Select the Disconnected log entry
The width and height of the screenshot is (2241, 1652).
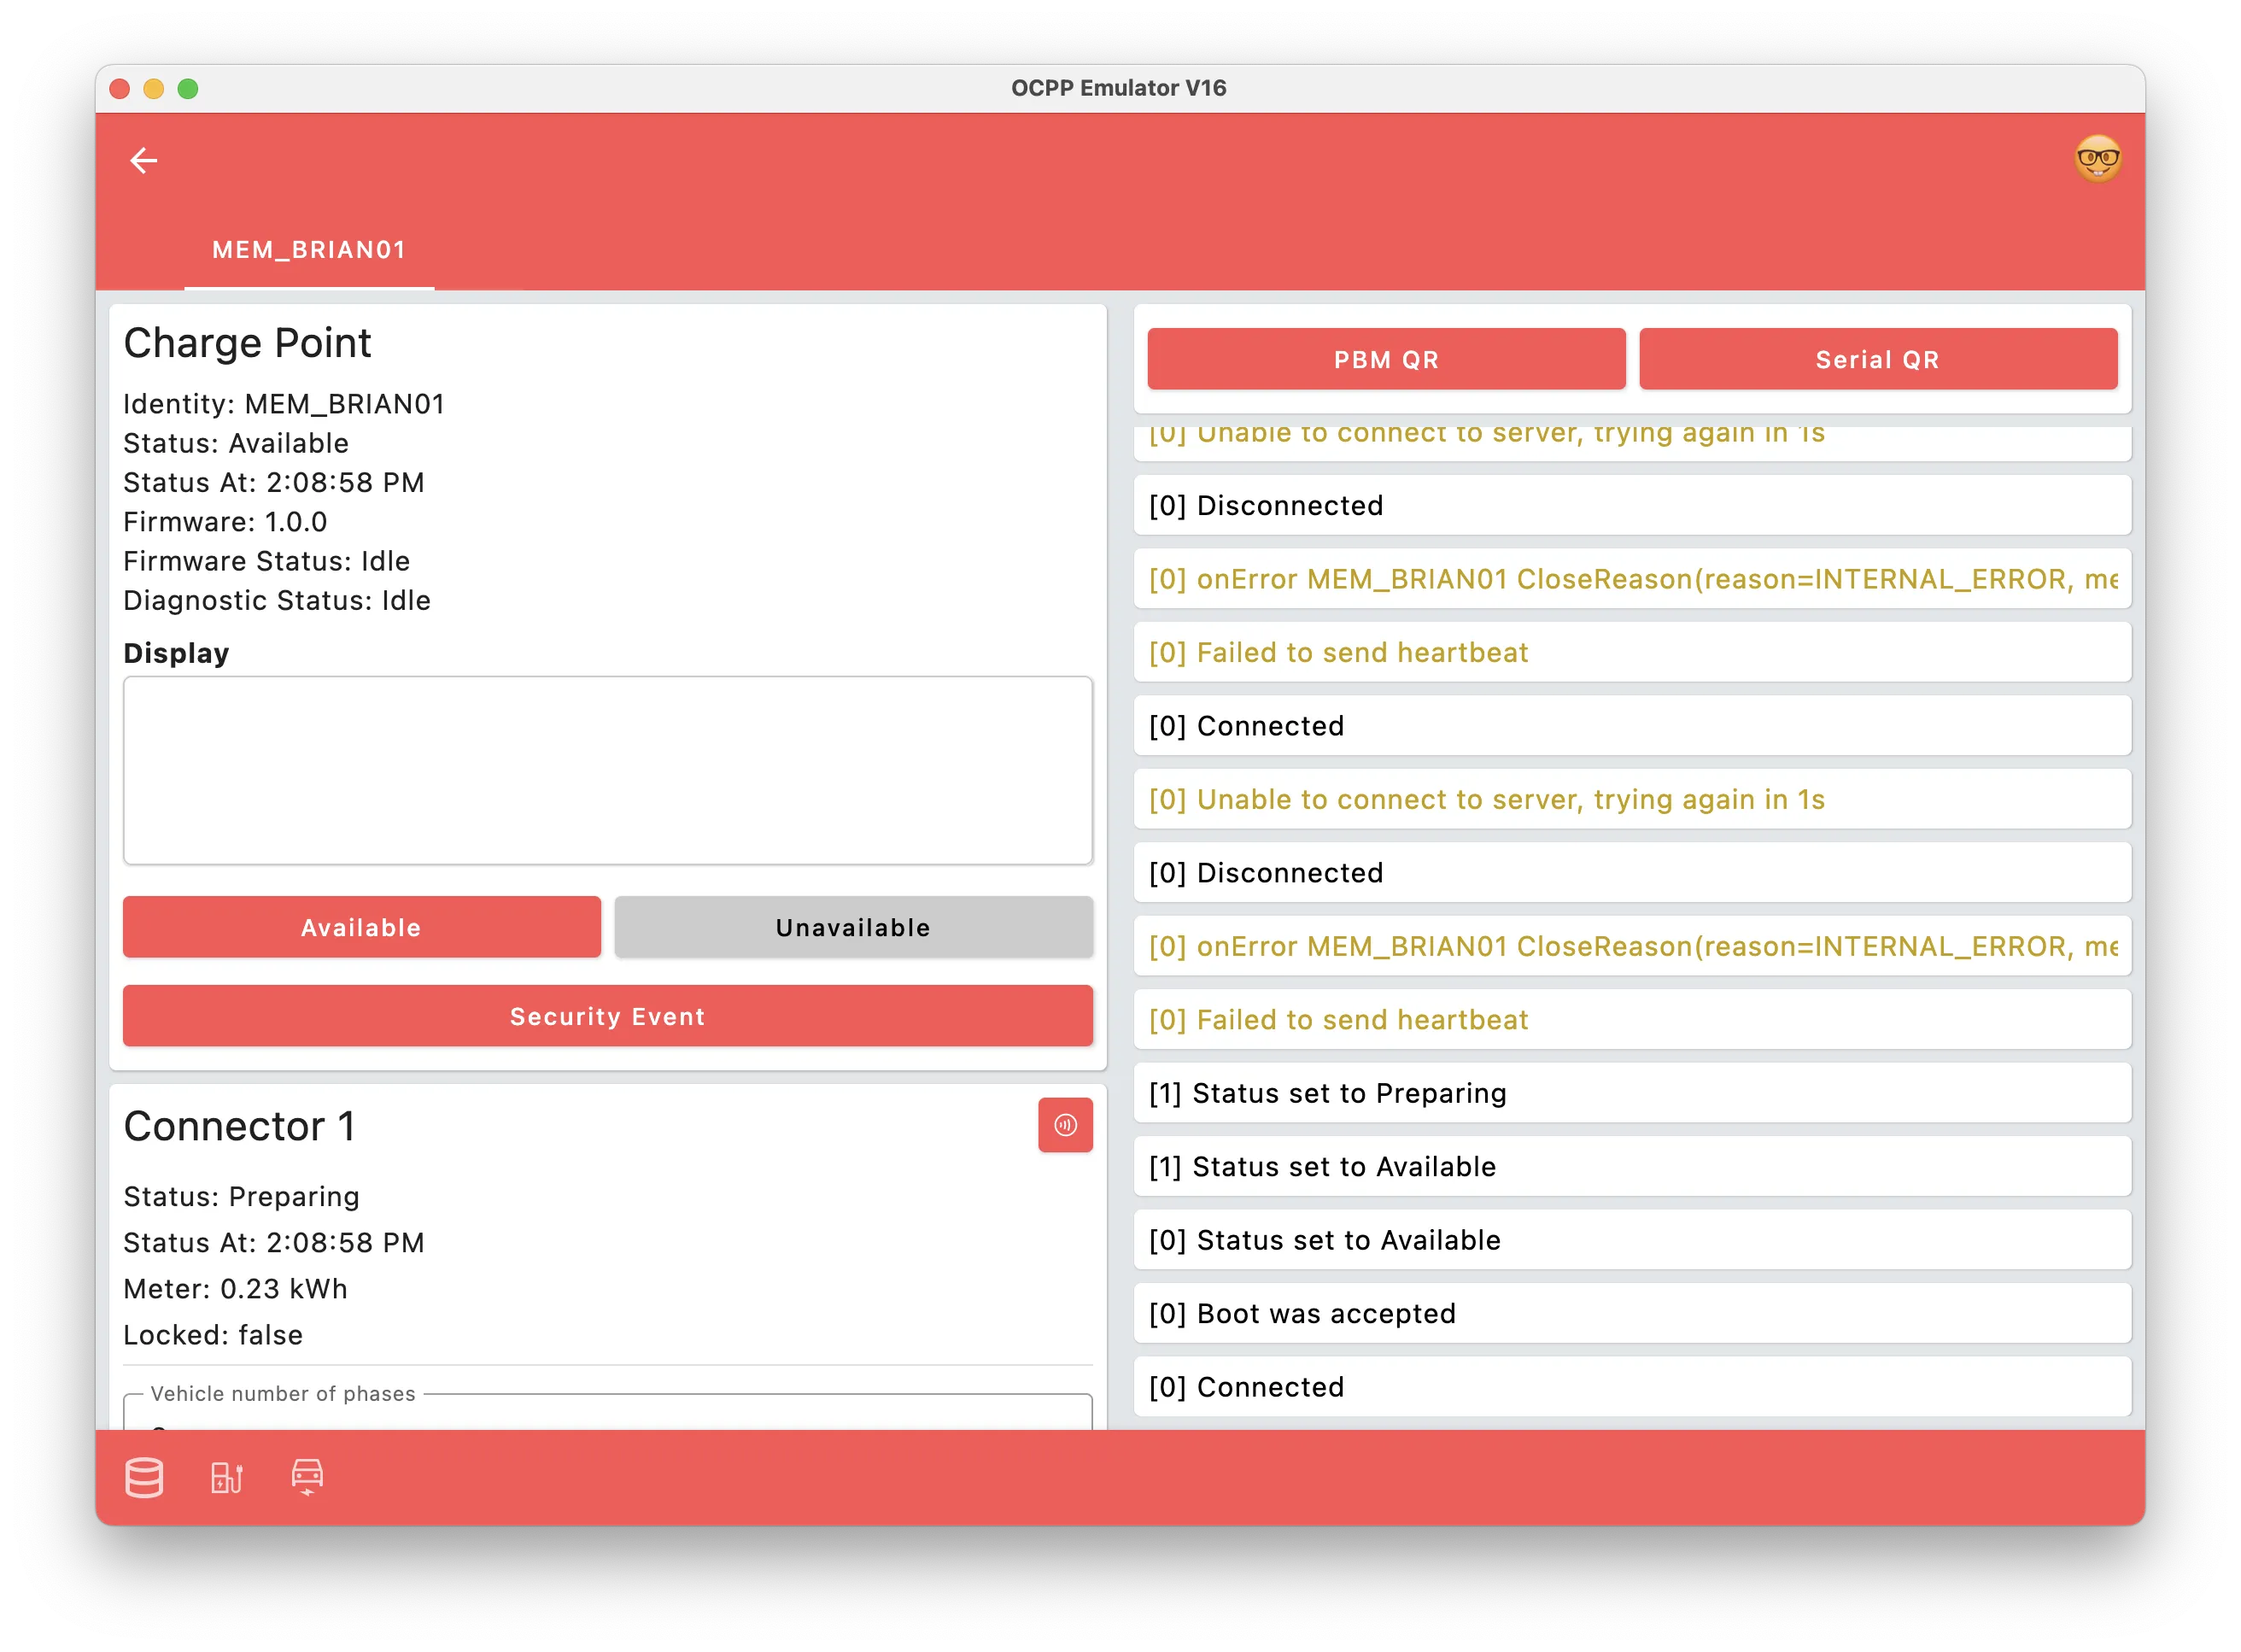(x=1631, y=505)
